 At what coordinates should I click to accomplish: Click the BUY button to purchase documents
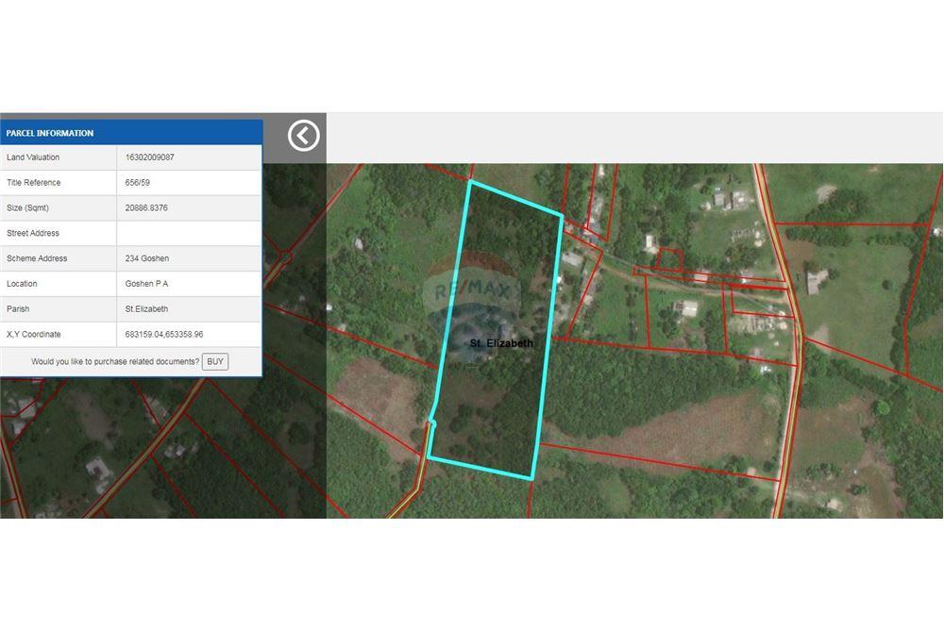(x=215, y=361)
